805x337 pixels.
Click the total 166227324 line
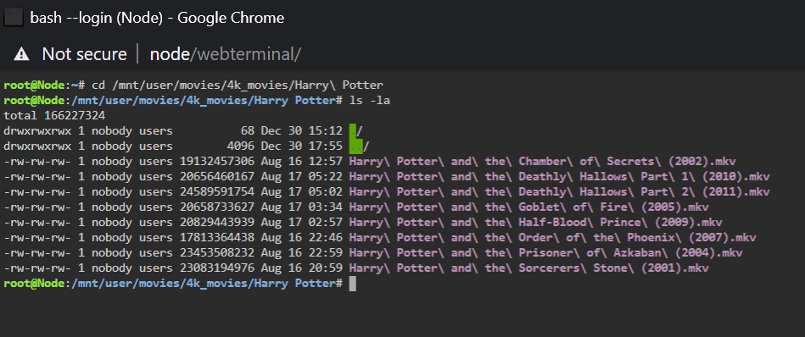54,116
